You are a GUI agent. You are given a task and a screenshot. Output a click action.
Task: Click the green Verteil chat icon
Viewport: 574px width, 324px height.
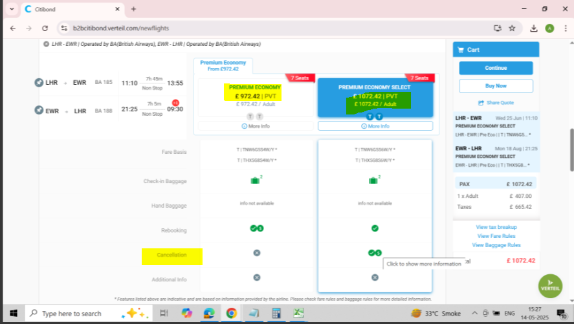pos(549,285)
